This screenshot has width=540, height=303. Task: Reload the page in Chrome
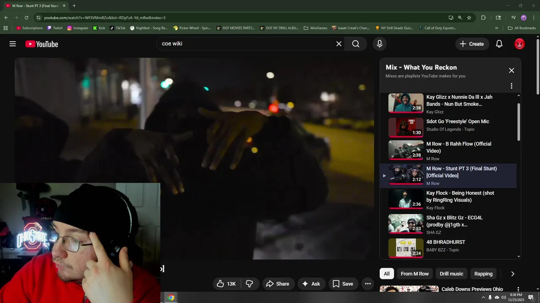(x=26, y=18)
